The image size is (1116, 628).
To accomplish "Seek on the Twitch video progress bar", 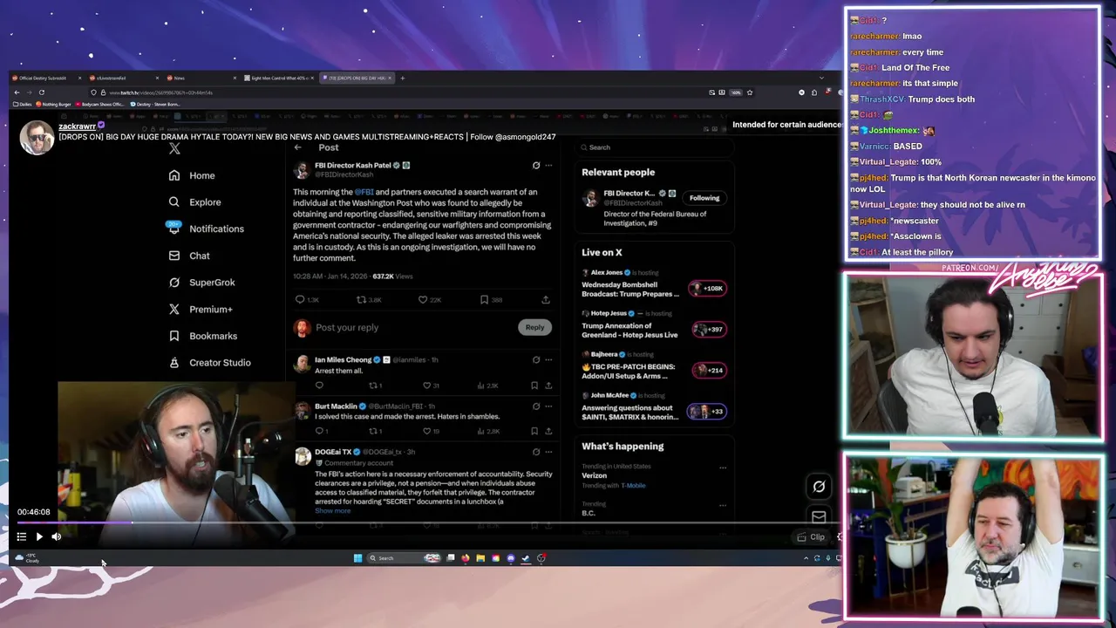I will (x=427, y=523).
